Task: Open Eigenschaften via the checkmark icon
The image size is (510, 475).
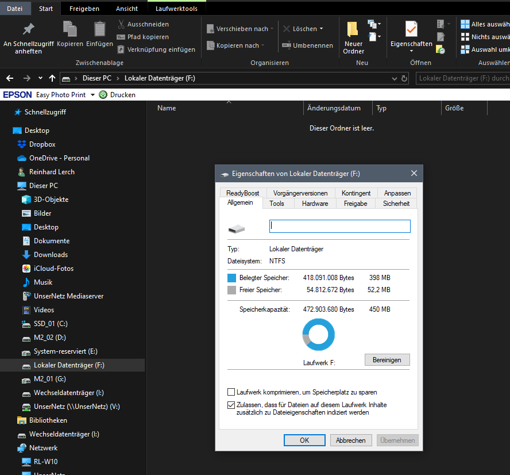Action: (x=411, y=29)
